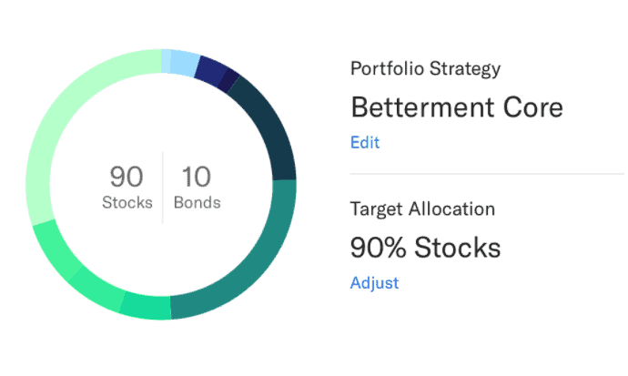The width and height of the screenshot is (628, 376).
Task: Select the middle green segment at bottom left
Action: (96, 289)
